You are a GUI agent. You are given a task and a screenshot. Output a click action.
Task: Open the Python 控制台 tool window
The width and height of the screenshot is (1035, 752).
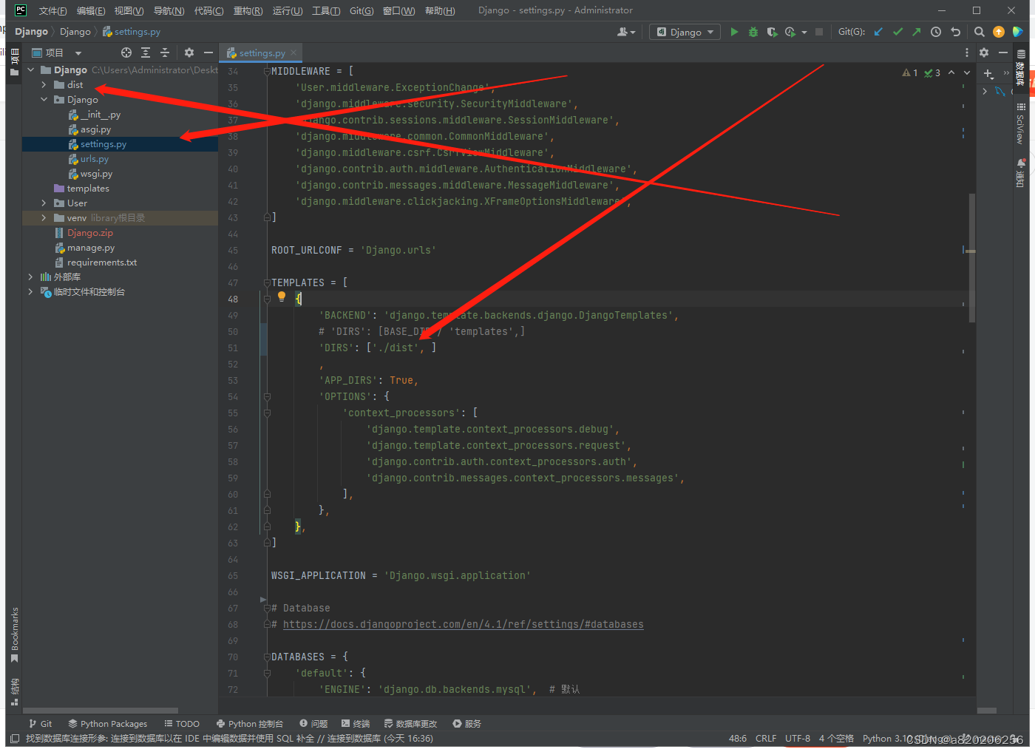click(x=251, y=723)
